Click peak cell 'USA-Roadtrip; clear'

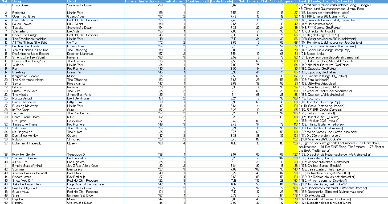point(343,84)
